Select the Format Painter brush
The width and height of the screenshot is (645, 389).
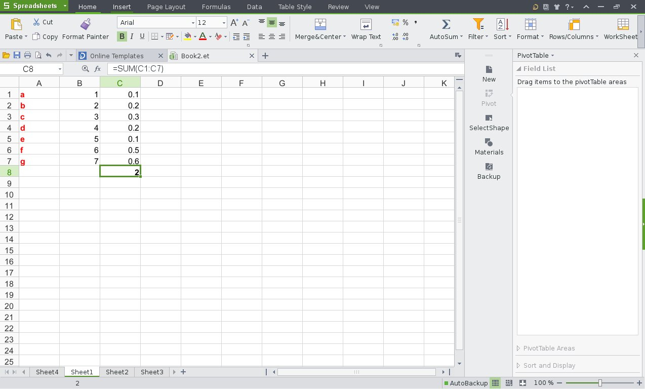tap(86, 24)
